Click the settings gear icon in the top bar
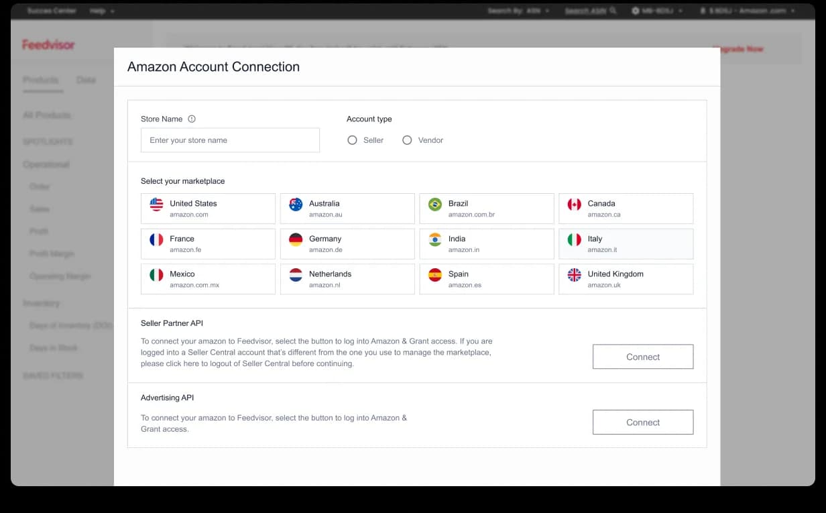The height and width of the screenshot is (513, 826). (636, 11)
